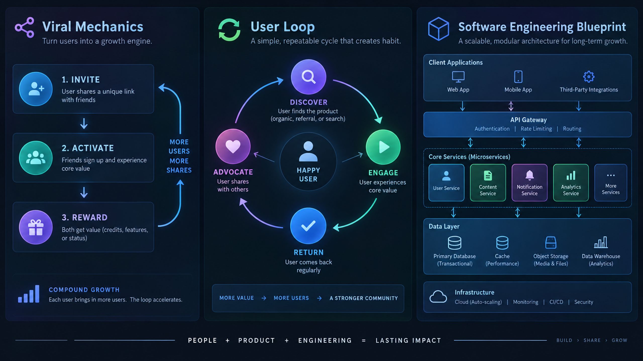Click the GROW text in footer
Viewport: 643px width, 361px height.
point(619,340)
